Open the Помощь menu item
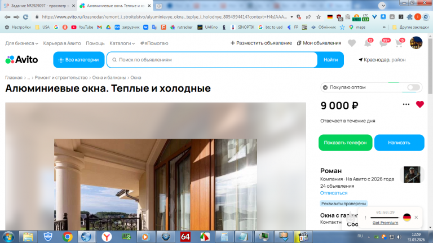433x243 pixels. (x=95, y=43)
